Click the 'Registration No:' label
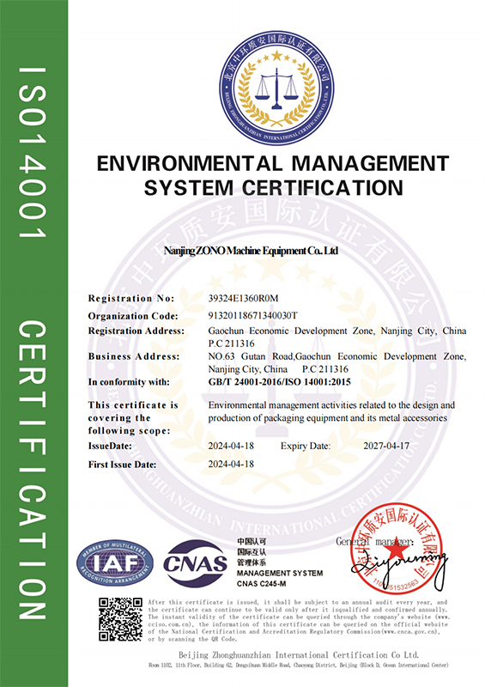Image resolution: width=485 pixels, height=687 pixels. [x=131, y=298]
